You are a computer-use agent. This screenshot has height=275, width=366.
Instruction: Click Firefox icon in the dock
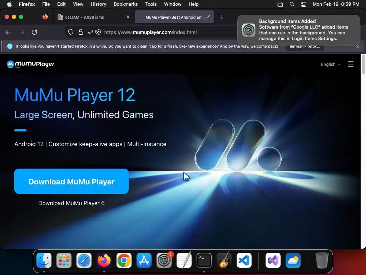104,260
